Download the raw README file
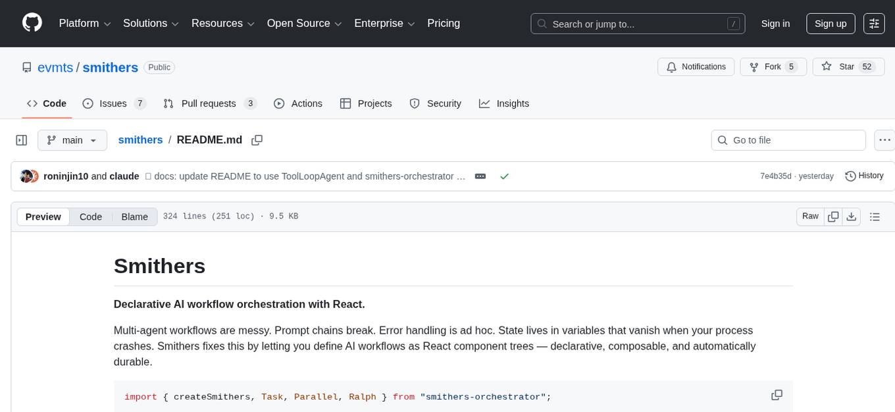 [x=851, y=217]
